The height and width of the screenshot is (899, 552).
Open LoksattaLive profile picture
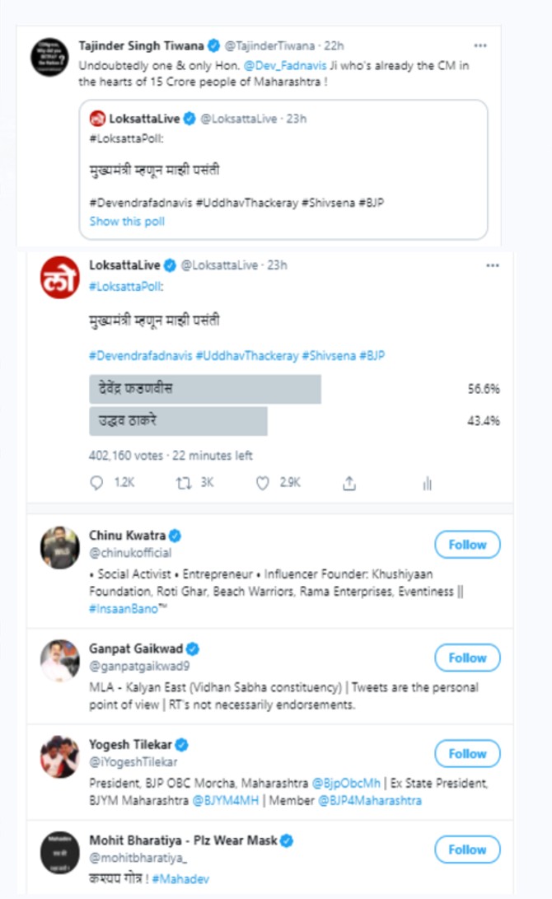pyautogui.click(x=59, y=278)
